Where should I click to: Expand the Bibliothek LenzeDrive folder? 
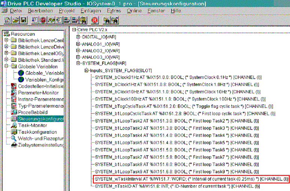[x=6, y=47]
